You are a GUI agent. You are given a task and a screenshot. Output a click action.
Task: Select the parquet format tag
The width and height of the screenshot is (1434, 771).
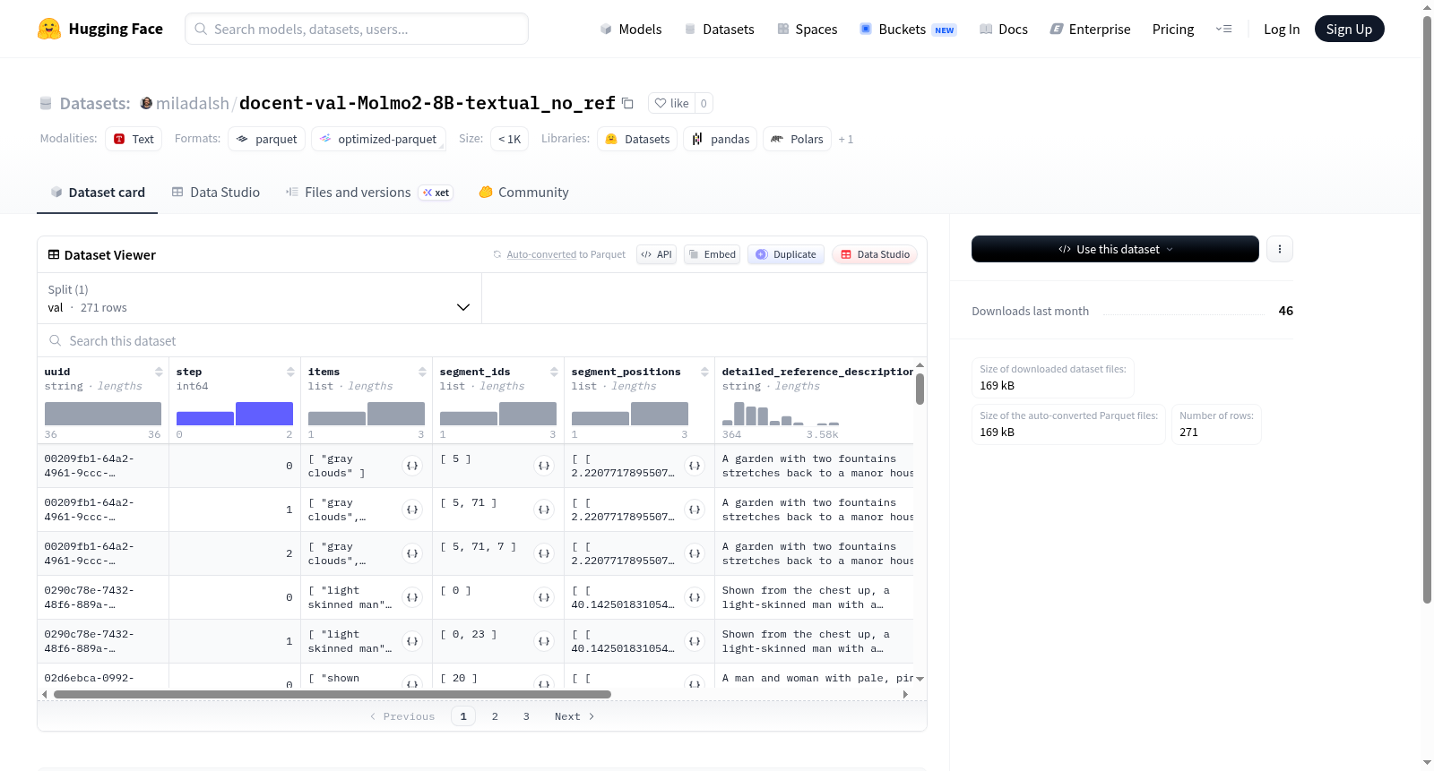[x=267, y=139]
